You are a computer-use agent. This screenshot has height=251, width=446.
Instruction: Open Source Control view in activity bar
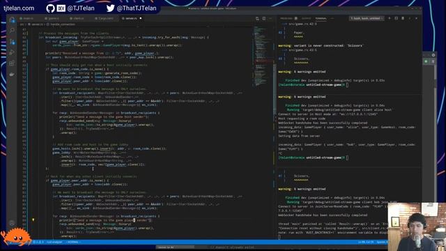click(12, 42)
